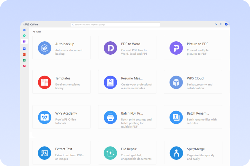Click the Extract Text title
The image size is (250, 166).
click(64, 149)
